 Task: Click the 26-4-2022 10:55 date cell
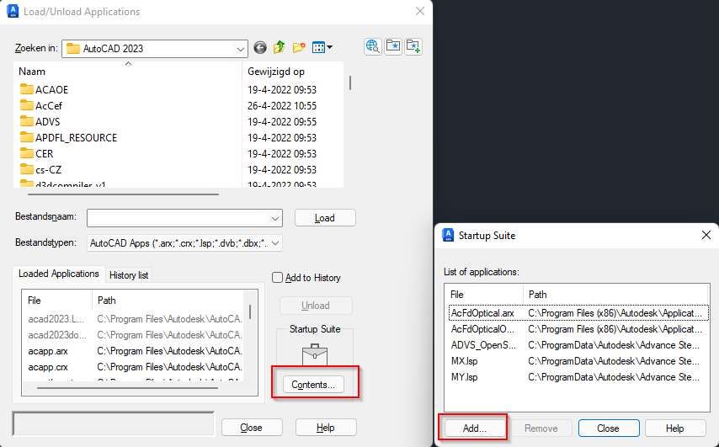[282, 105]
